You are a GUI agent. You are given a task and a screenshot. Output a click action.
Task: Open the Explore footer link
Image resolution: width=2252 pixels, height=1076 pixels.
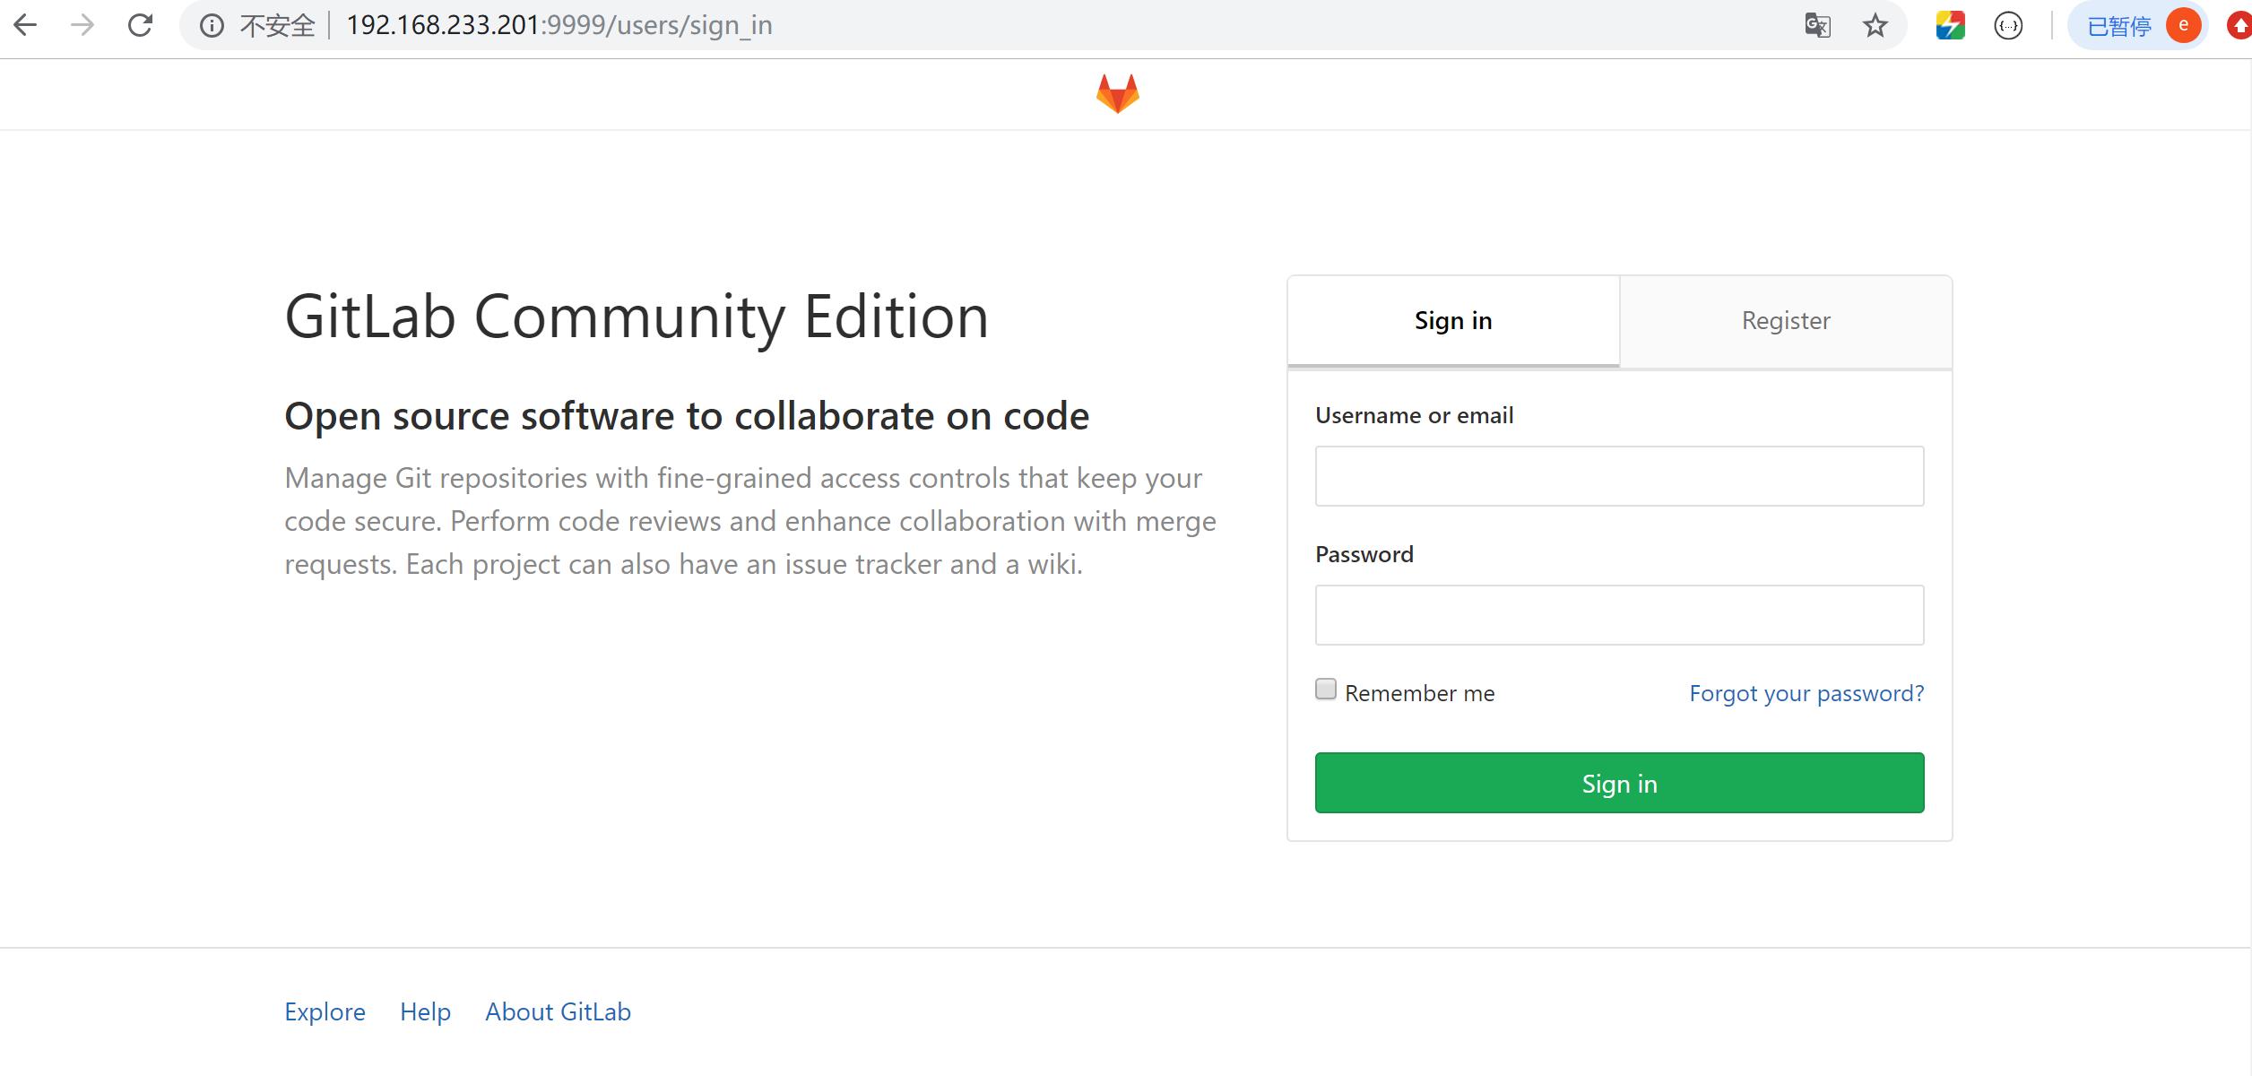[325, 1011]
